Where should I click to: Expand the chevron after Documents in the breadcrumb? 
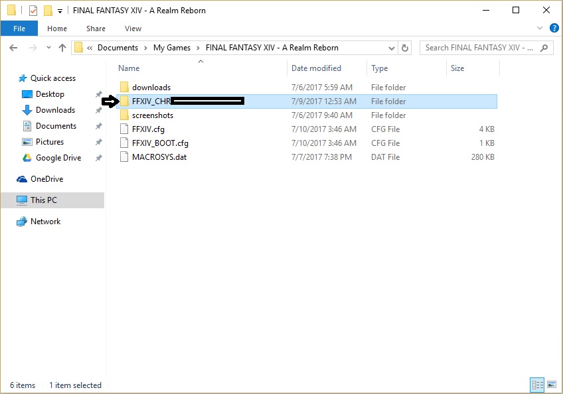point(146,48)
